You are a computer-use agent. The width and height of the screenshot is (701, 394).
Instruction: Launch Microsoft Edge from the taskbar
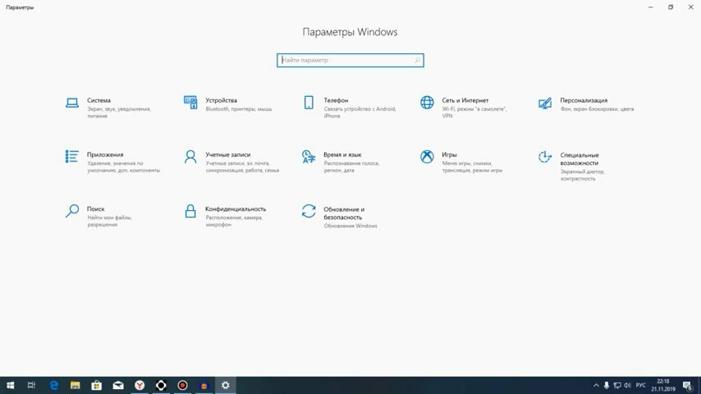53,385
